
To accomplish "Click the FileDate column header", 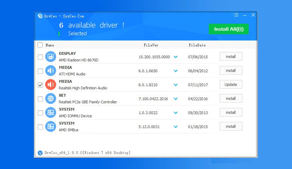I will coord(197,45).
